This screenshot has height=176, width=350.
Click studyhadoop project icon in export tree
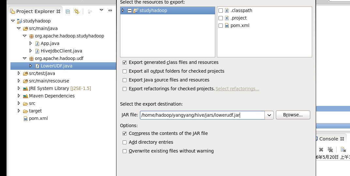click(136, 10)
